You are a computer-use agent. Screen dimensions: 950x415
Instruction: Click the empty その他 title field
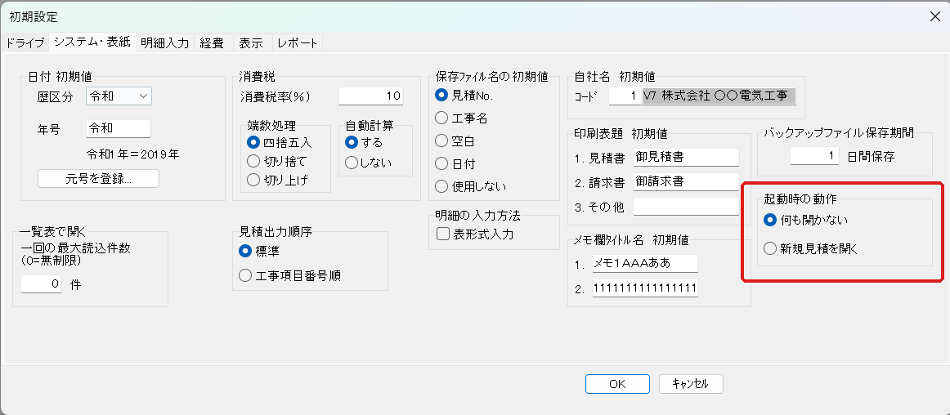coord(687,207)
